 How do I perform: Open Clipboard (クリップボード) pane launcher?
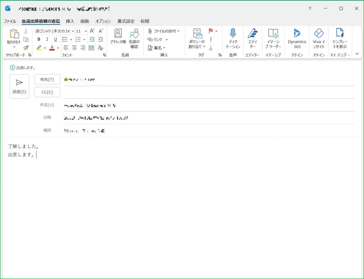click(30, 55)
